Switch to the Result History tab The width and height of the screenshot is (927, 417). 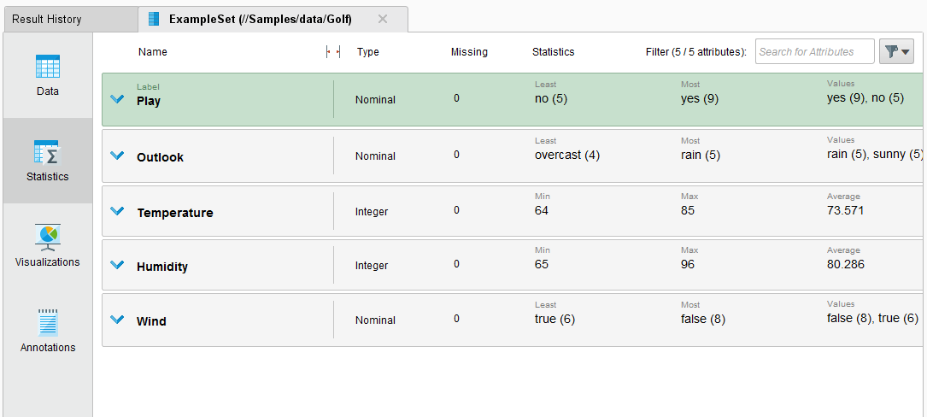coord(47,19)
